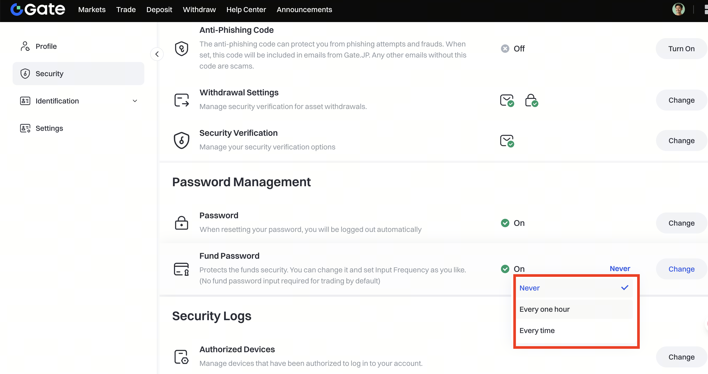Viewport: 708px width, 374px height.
Task: Open the Markets menu item
Action: click(x=92, y=10)
